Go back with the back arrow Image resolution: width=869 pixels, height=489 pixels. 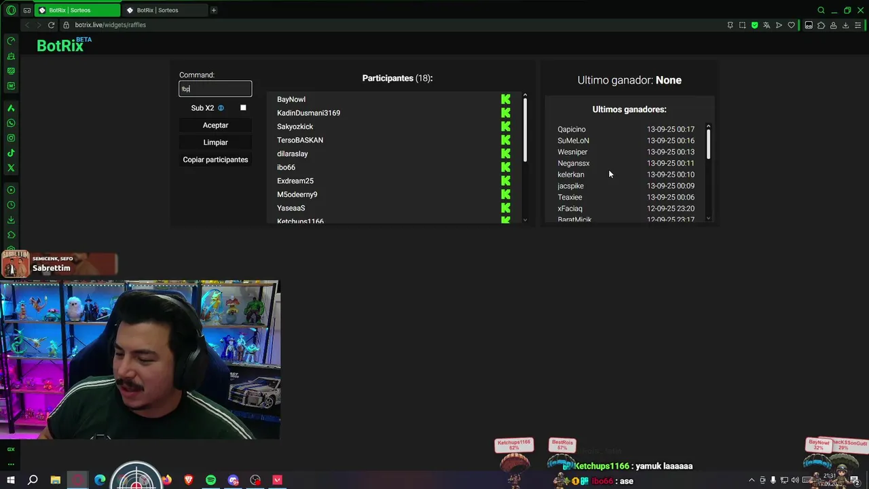[x=26, y=25]
